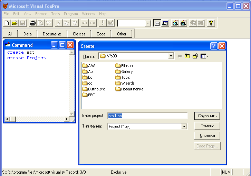This screenshot has height=176, width=251.
Task: Expand the Папка folder dropdown
Action: click(171, 56)
